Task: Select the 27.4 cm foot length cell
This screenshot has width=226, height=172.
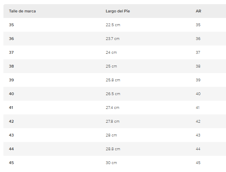Action: tap(112, 108)
